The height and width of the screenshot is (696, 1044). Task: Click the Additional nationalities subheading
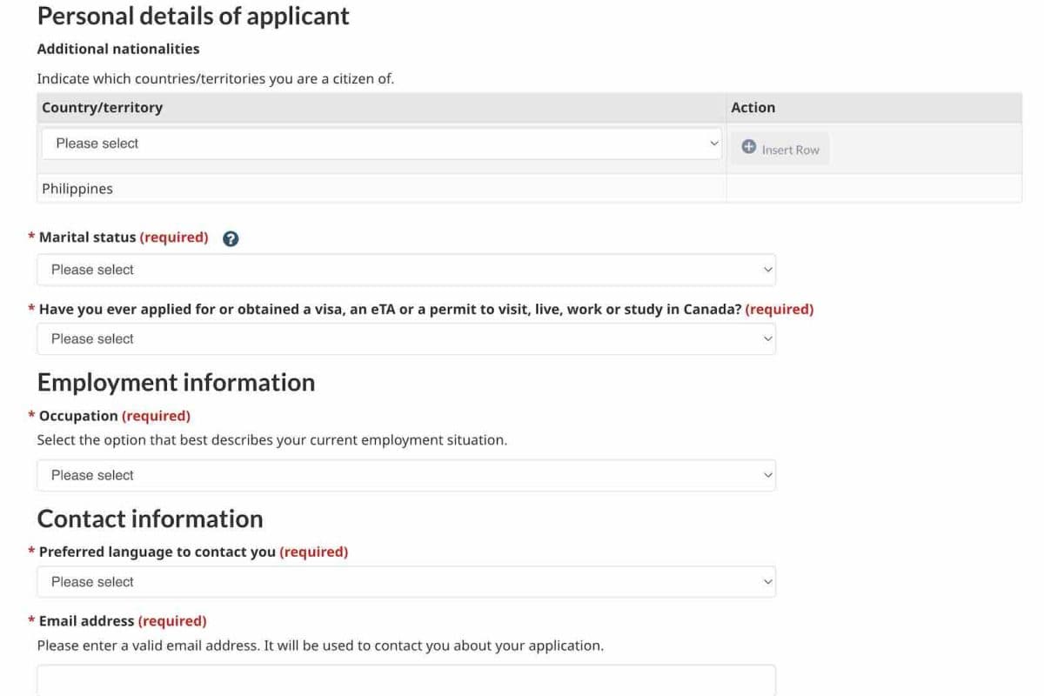click(x=118, y=49)
